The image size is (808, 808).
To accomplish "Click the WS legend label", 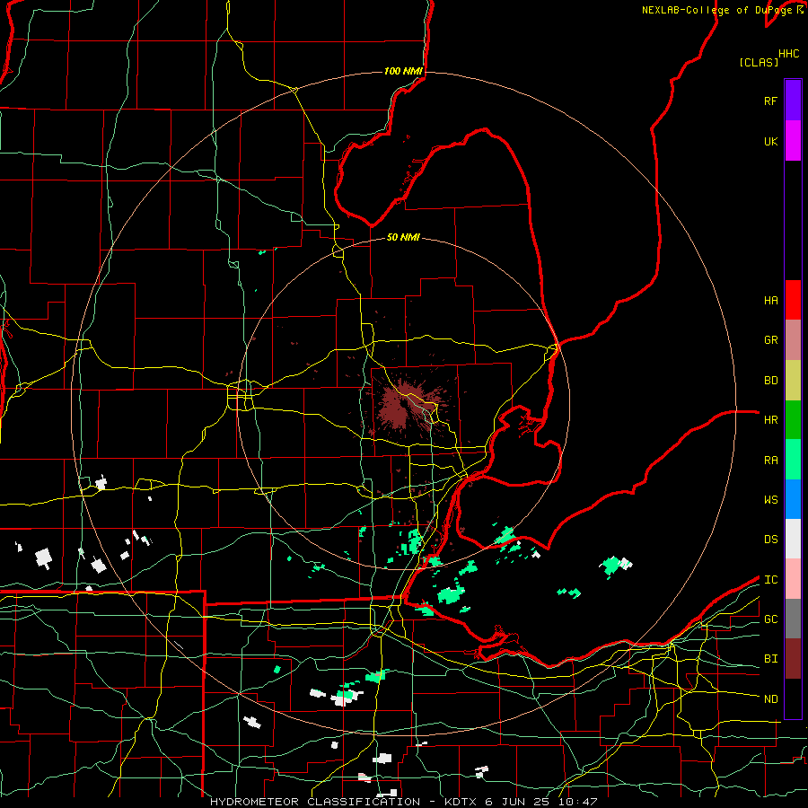I will pyautogui.click(x=770, y=500).
